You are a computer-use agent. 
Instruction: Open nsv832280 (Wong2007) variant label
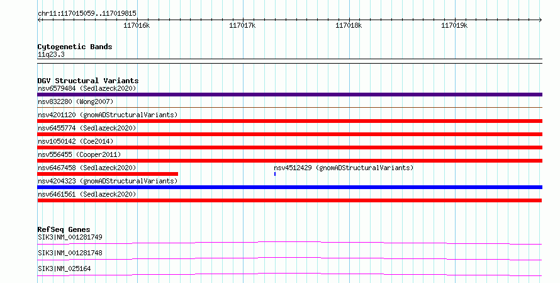tap(76, 101)
